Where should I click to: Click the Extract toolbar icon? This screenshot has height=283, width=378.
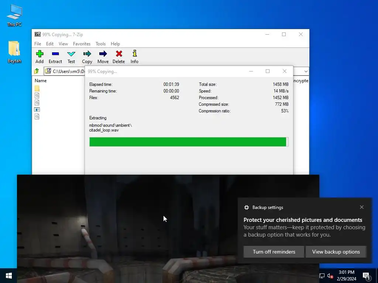click(x=55, y=54)
